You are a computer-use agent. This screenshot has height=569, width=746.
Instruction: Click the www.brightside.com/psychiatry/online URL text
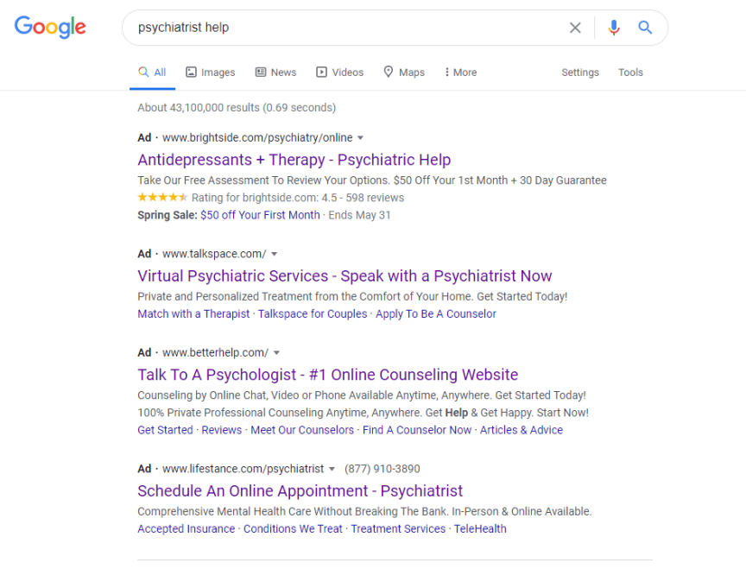click(257, 138)
